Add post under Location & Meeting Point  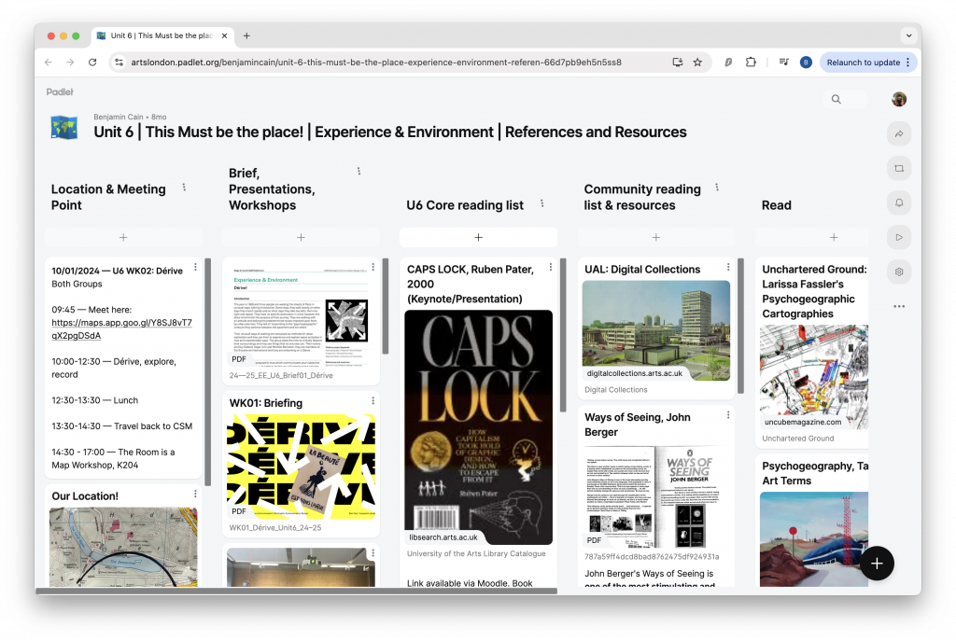123,238
